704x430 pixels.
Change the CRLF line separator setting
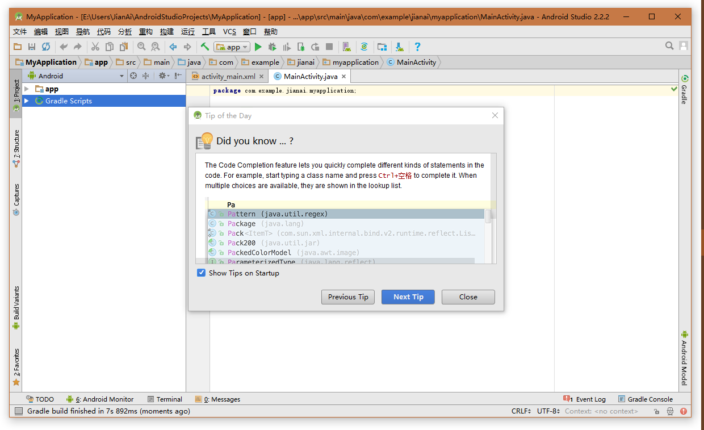[521, 411]
